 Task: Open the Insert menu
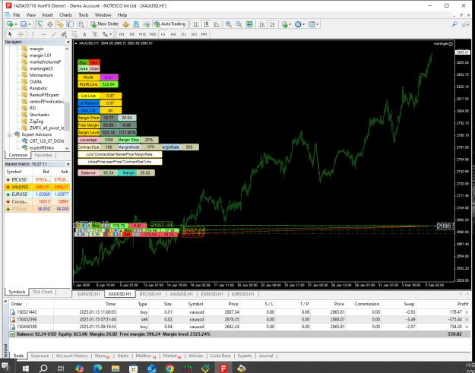(47, 15)
